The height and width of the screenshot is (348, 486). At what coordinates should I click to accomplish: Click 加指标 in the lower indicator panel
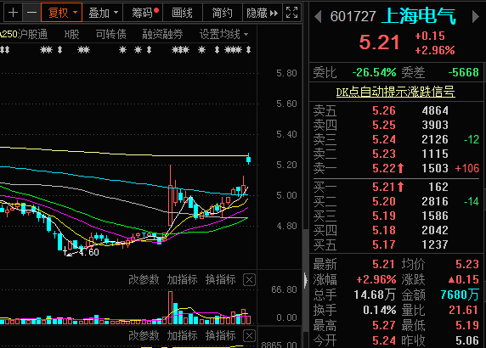point(182,335)
